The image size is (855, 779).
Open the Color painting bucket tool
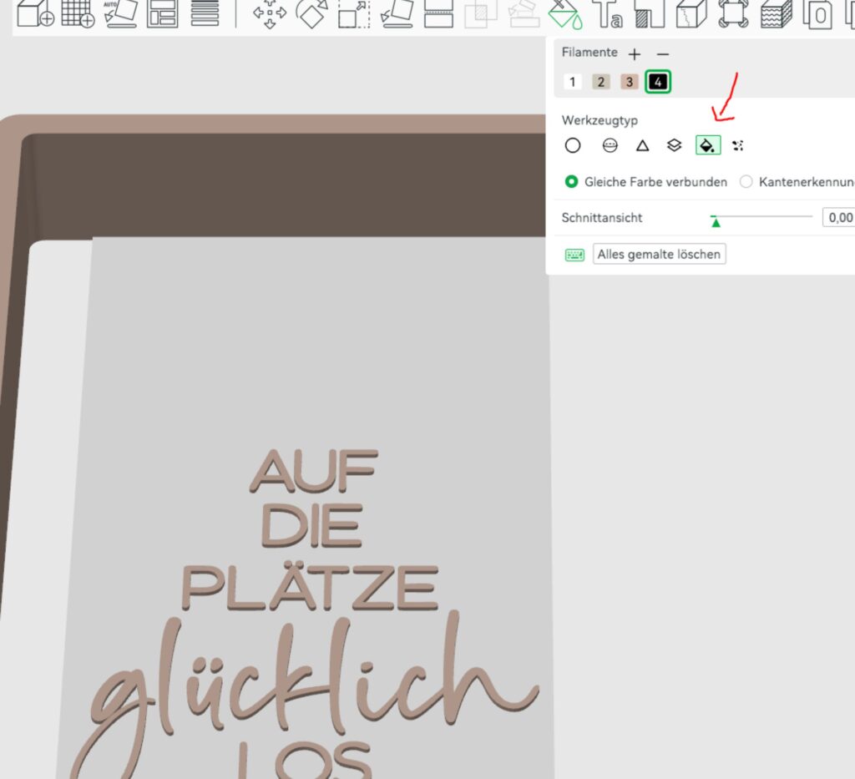[565, 13]
